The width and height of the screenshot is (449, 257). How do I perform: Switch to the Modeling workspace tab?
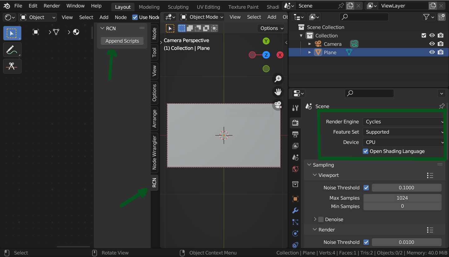149,7
